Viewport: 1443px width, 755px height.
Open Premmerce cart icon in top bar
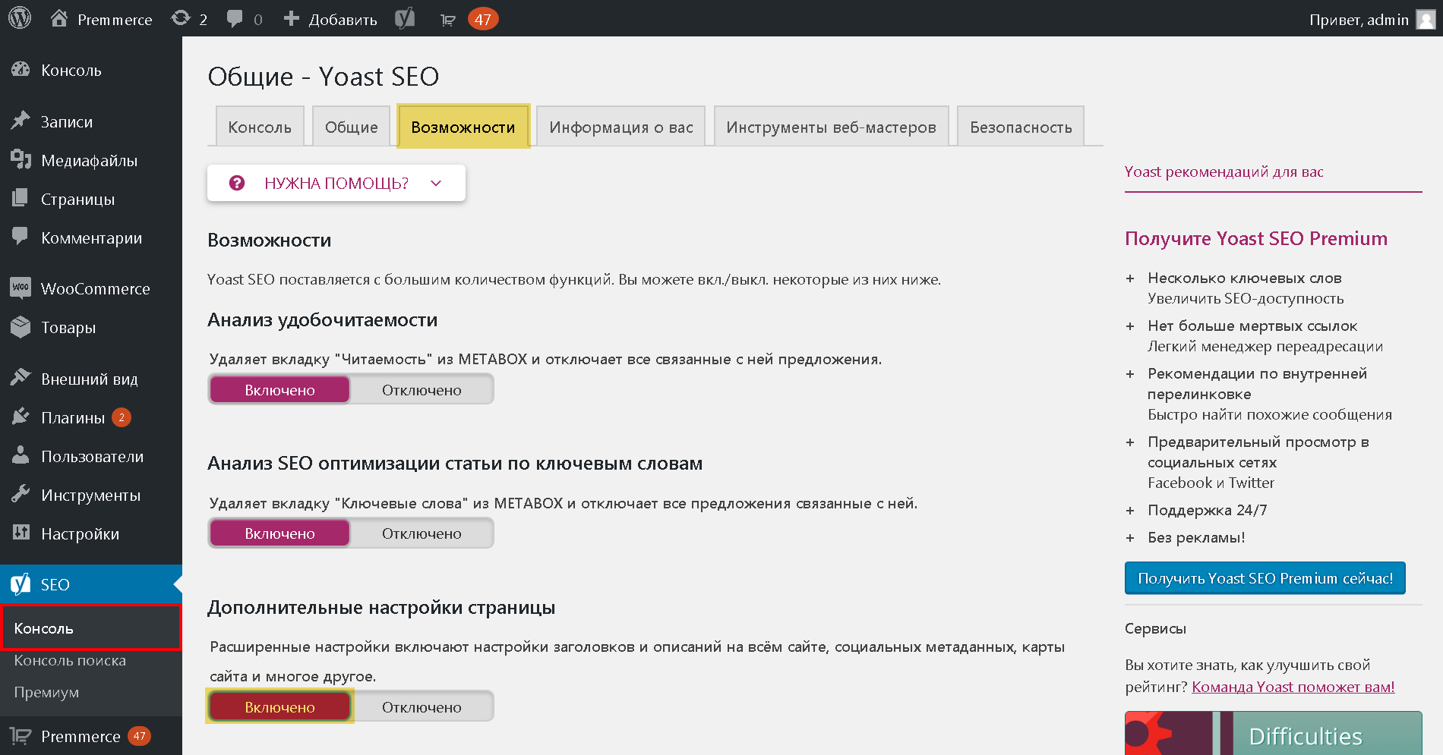(x=448, y=20)
